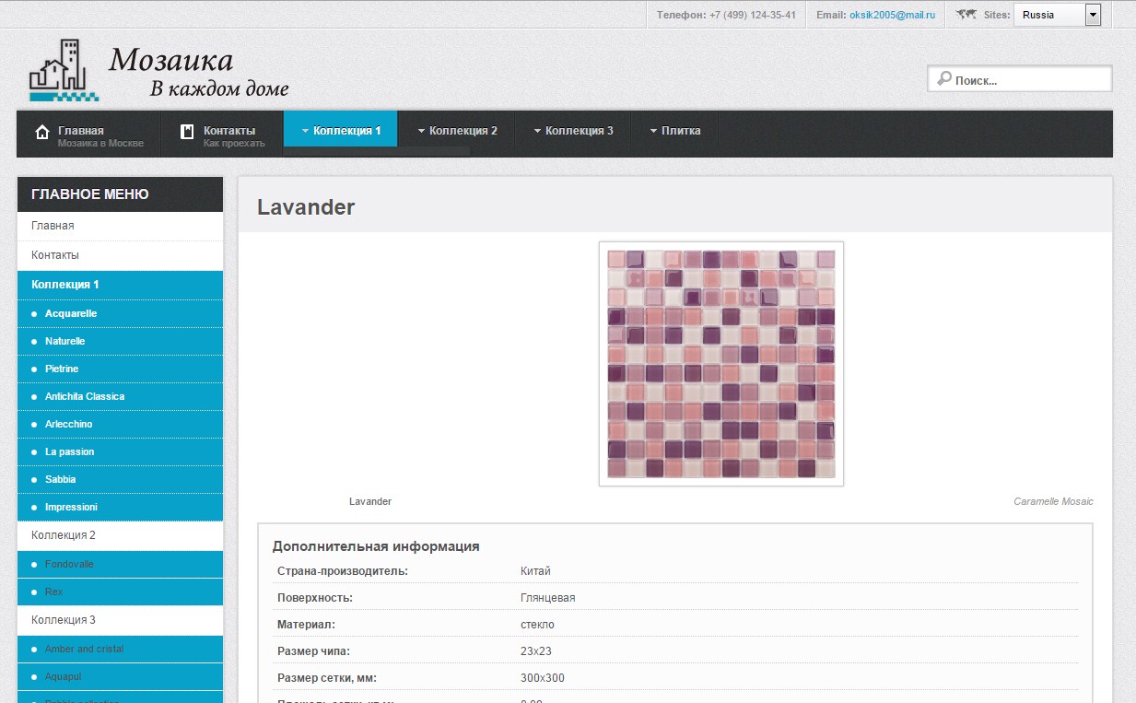Open the Плитка navigation menu
The height and width of the screenshot is (703, 1136).
pos(674,131)
